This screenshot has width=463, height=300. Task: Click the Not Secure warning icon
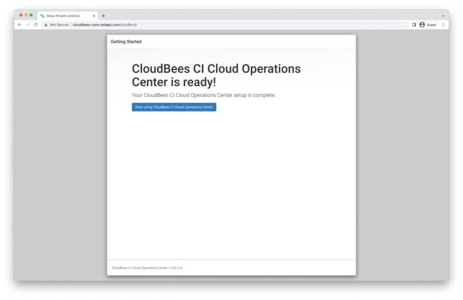tap(46, 24)
